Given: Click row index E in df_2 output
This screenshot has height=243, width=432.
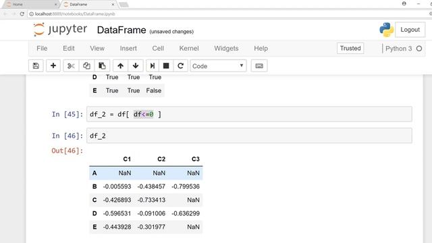Looking at the screenshot, I should (94, 227).
